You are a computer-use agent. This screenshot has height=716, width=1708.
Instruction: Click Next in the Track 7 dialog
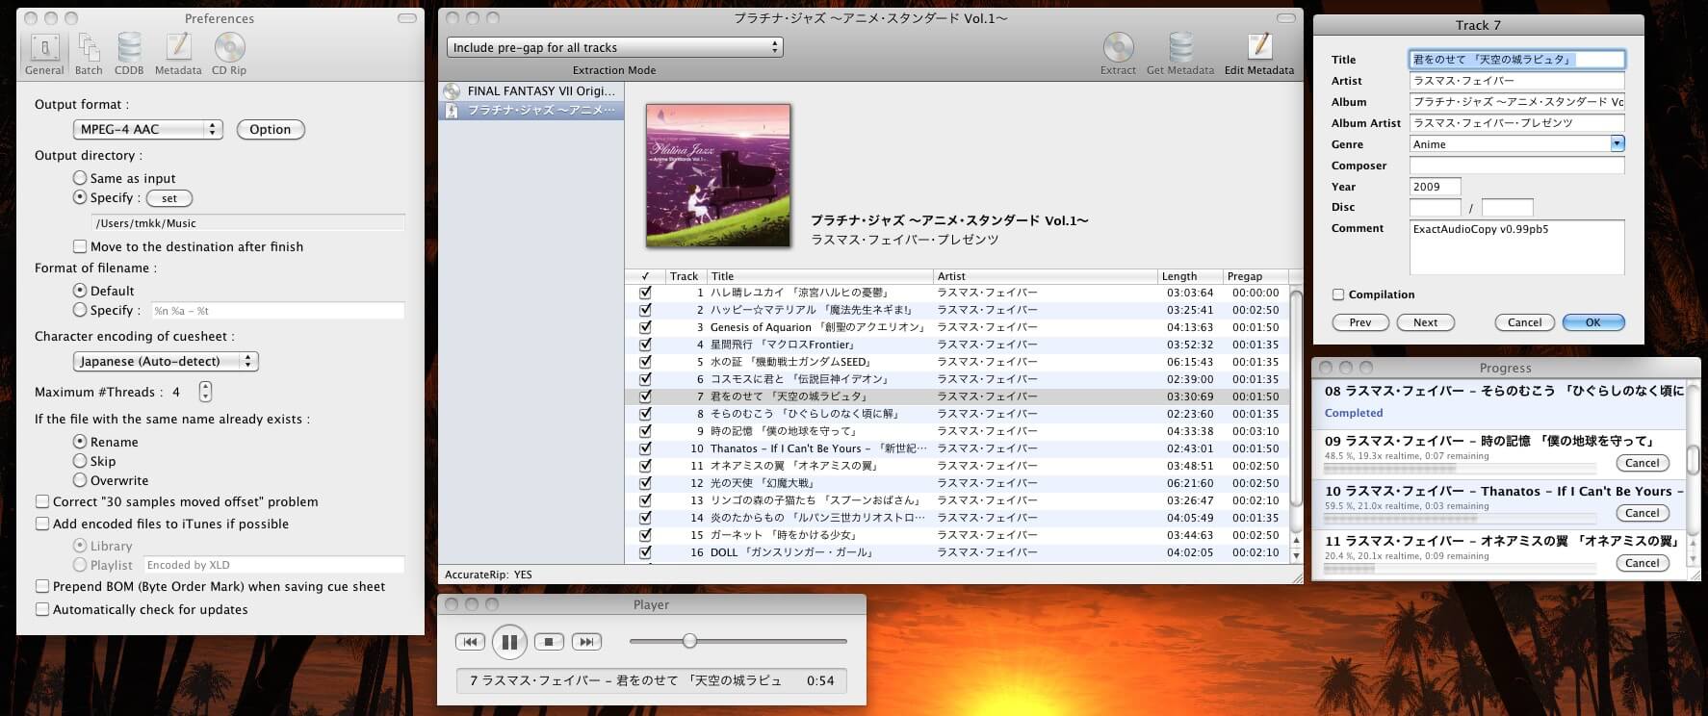click(1425, 322)
